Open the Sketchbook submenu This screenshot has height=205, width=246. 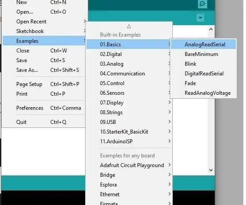click(x=44, y=31)
